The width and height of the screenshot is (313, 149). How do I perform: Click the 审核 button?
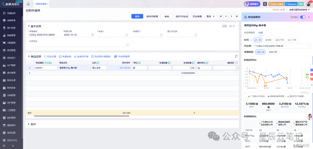[167, 16]
